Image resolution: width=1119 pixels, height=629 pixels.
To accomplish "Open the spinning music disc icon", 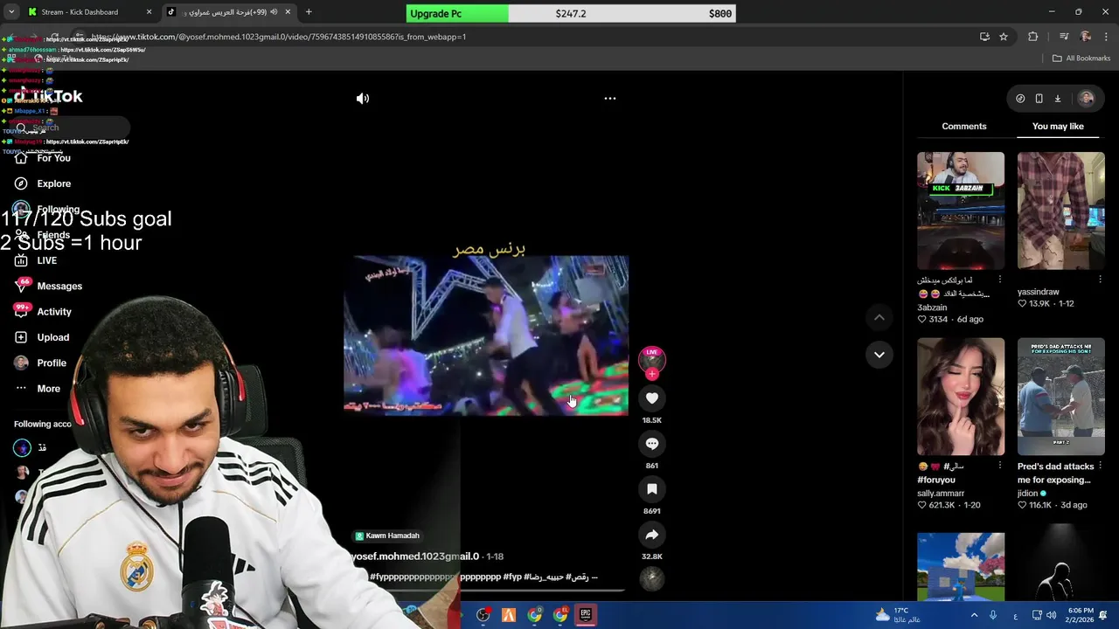I will click(x=652, y=578).
